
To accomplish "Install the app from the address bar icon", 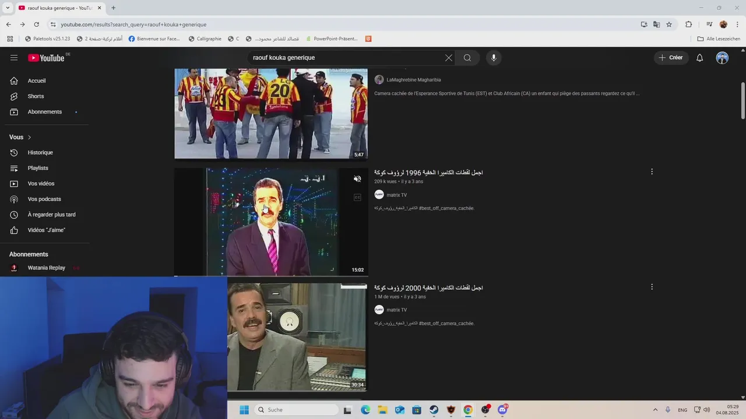I will click(644, 24).
